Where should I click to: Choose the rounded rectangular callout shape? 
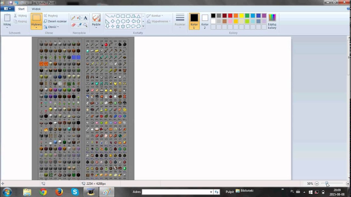(x=128, y=26)
